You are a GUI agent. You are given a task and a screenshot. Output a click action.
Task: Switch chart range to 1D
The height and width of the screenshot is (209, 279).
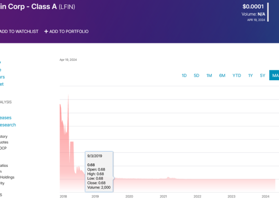point(184,76)
